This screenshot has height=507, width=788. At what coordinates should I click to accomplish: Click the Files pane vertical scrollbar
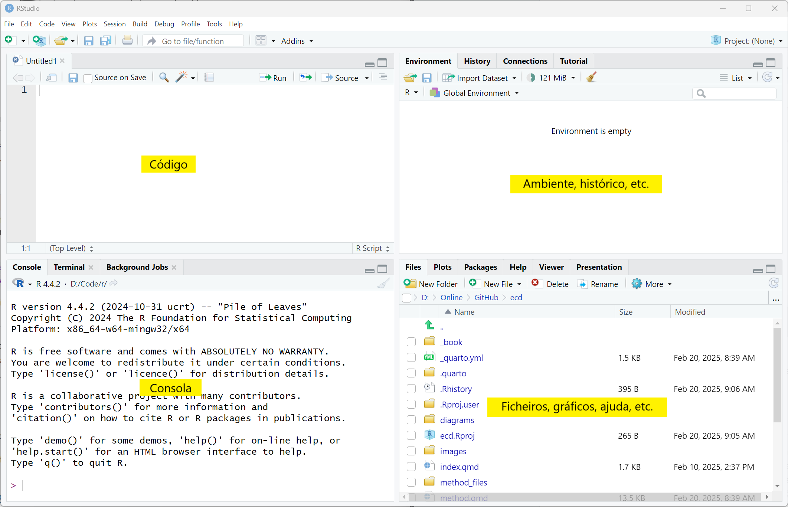click(x=777, y=375)
